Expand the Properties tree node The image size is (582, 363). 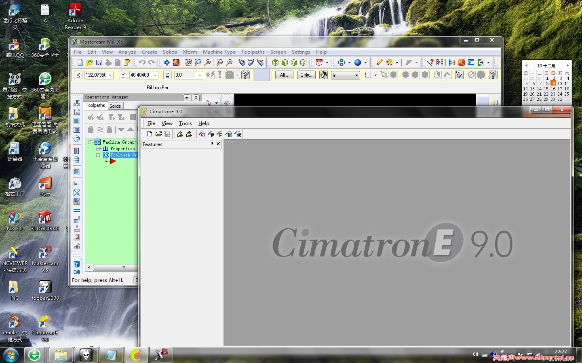click(x=98, y=148)
